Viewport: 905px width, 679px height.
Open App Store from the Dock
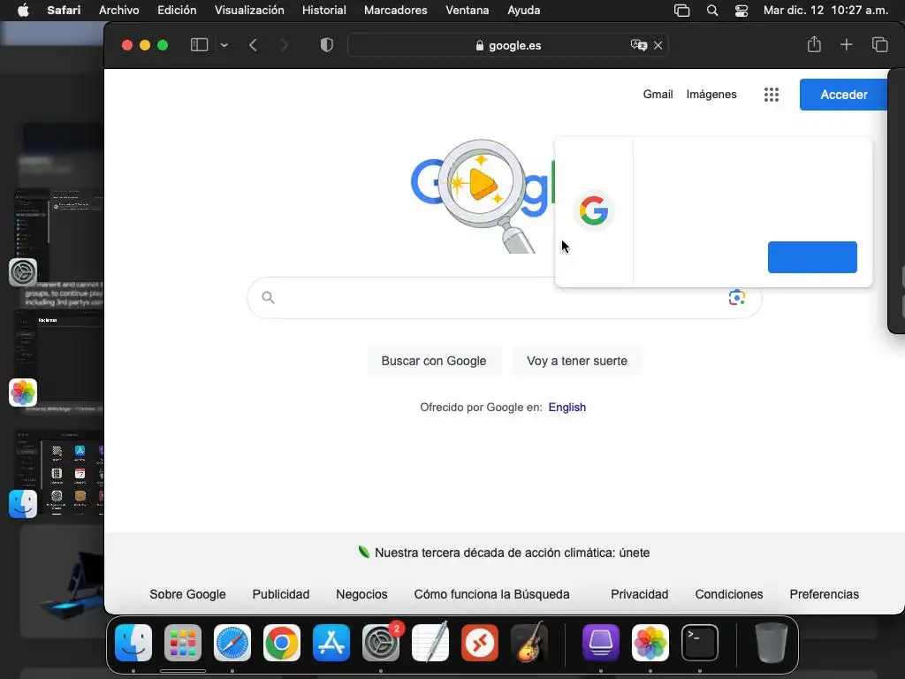[331, 642]
